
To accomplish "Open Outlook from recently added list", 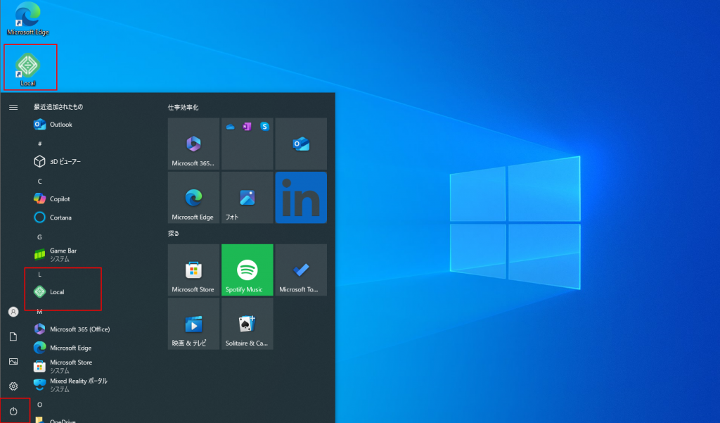I will point(60,125).
